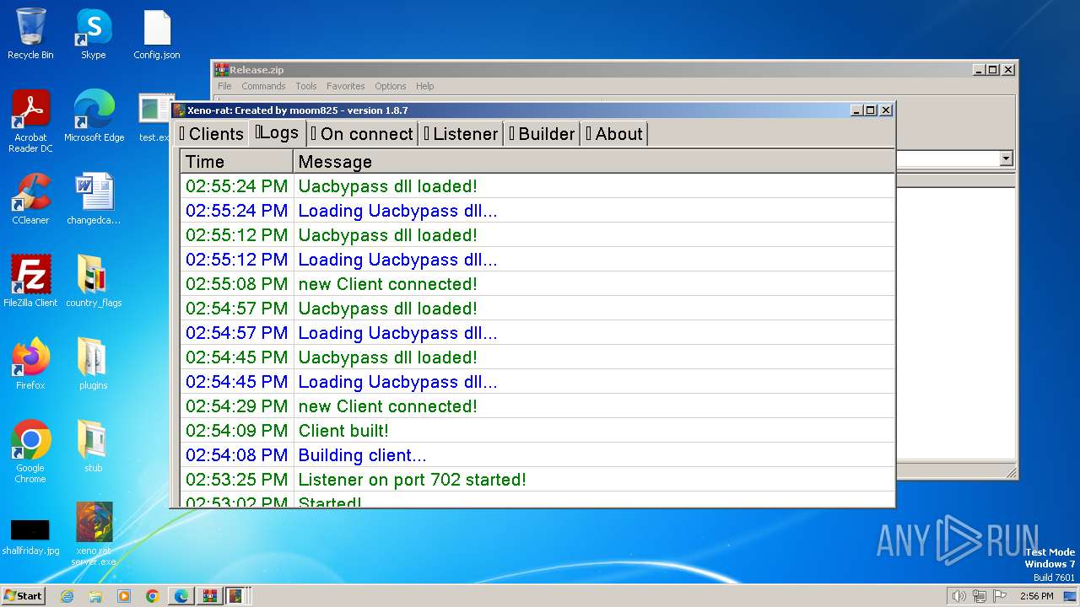Open the Commands menu in WinRAR

(263, 86)
